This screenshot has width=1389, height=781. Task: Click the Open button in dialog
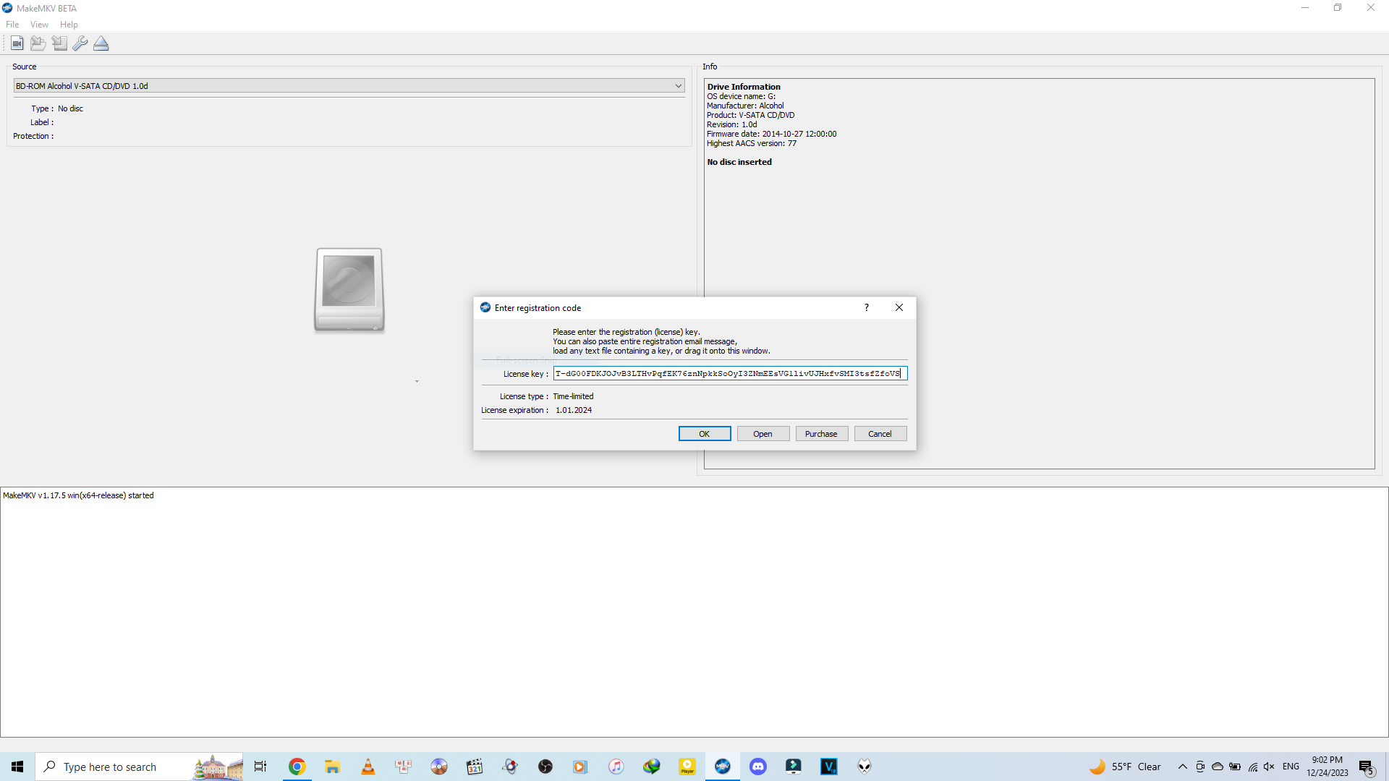point(763,434)
